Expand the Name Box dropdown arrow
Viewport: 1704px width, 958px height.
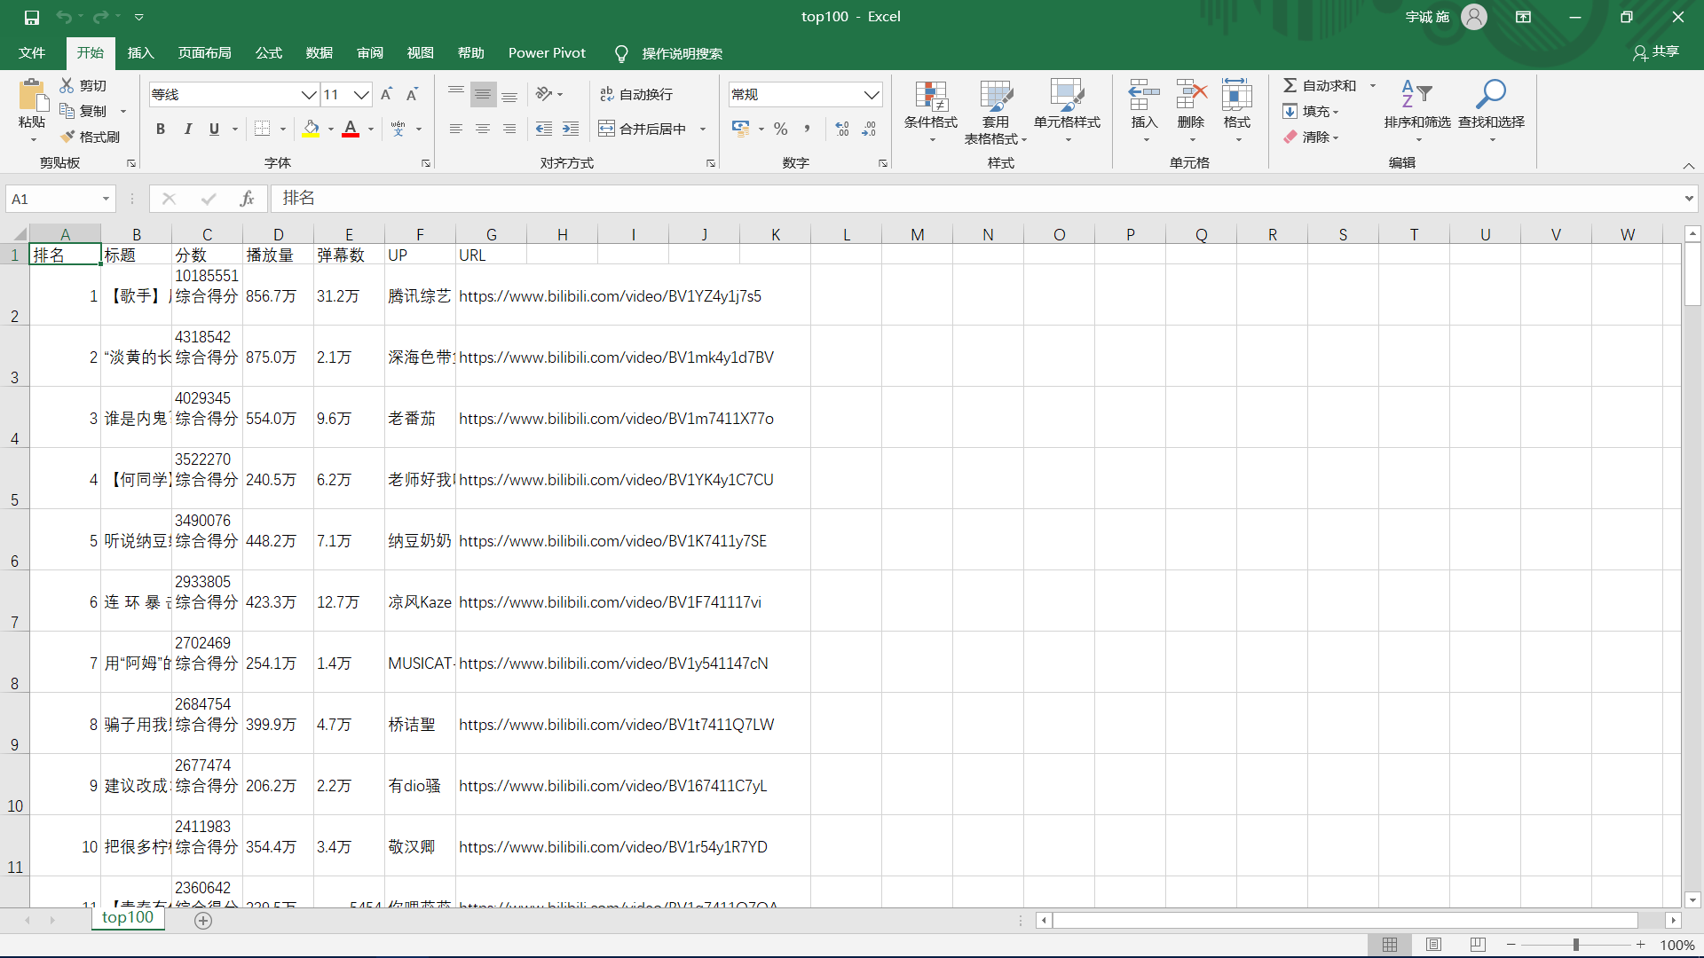(106, 199)
